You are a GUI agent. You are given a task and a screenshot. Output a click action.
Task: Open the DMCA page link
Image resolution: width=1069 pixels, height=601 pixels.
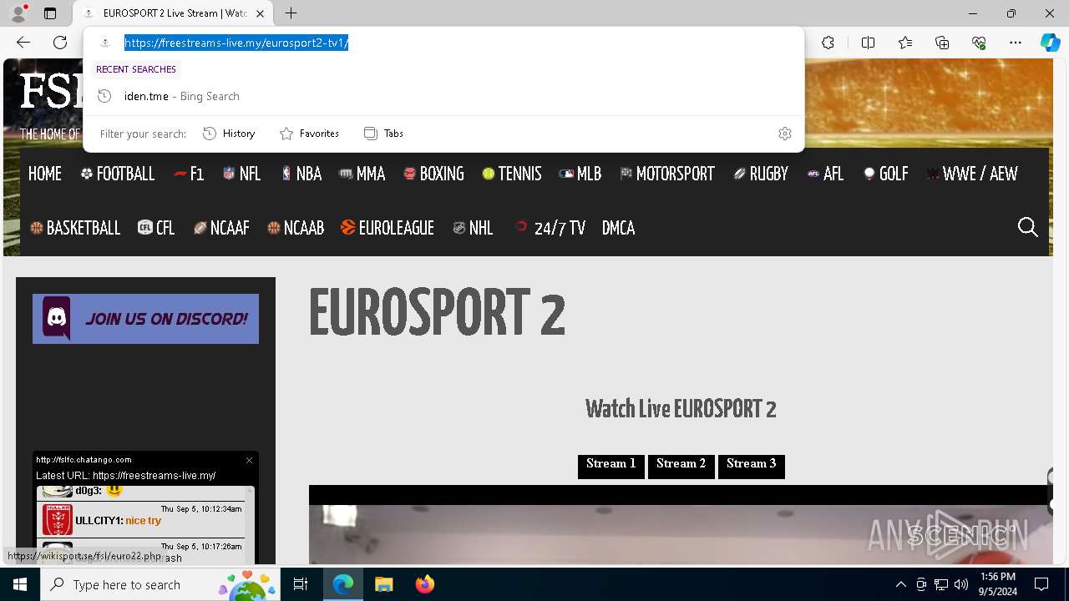point(619,228)
